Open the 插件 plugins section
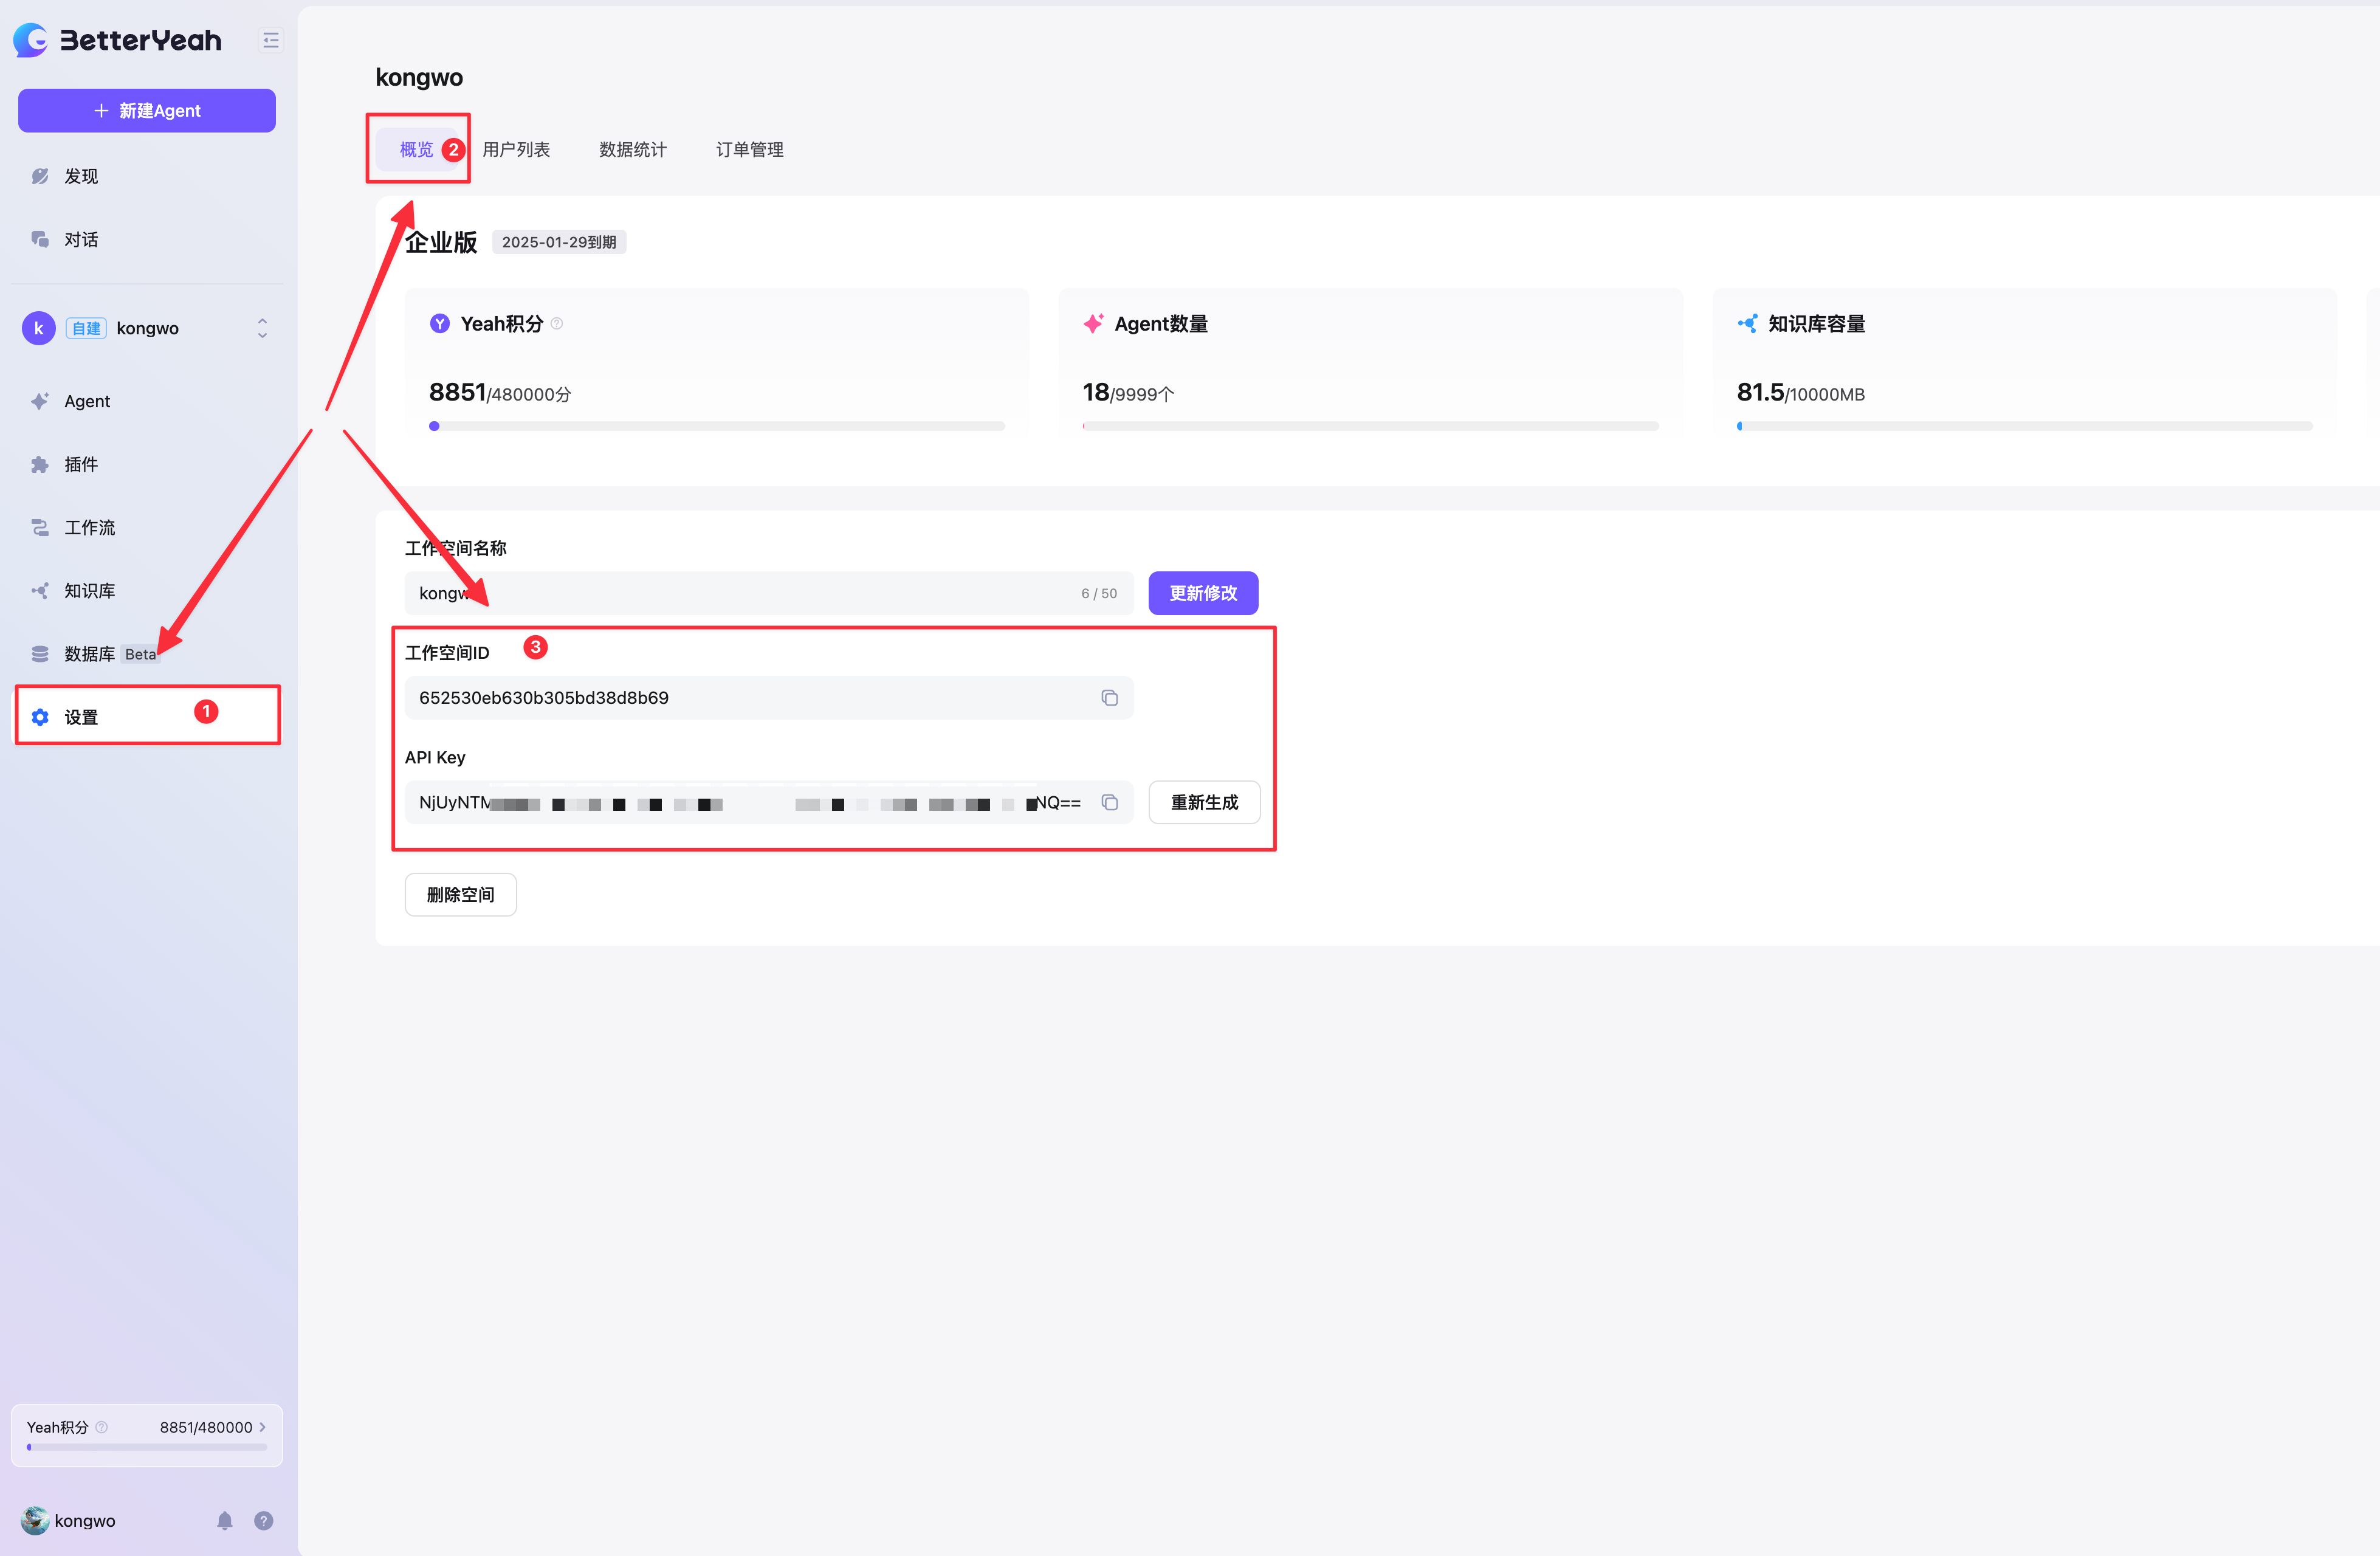The width and height of the screenshot is (2380, 1556). (147, 464)
